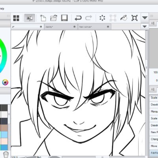The height and width of the screenshot is (158, 158).
Task: Click the color set palette scrollbar
Action: (x=9, y=114)
